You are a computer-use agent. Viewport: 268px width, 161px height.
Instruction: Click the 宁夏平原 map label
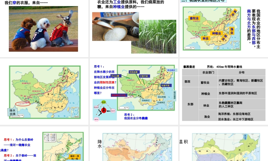tap(145, 76)
